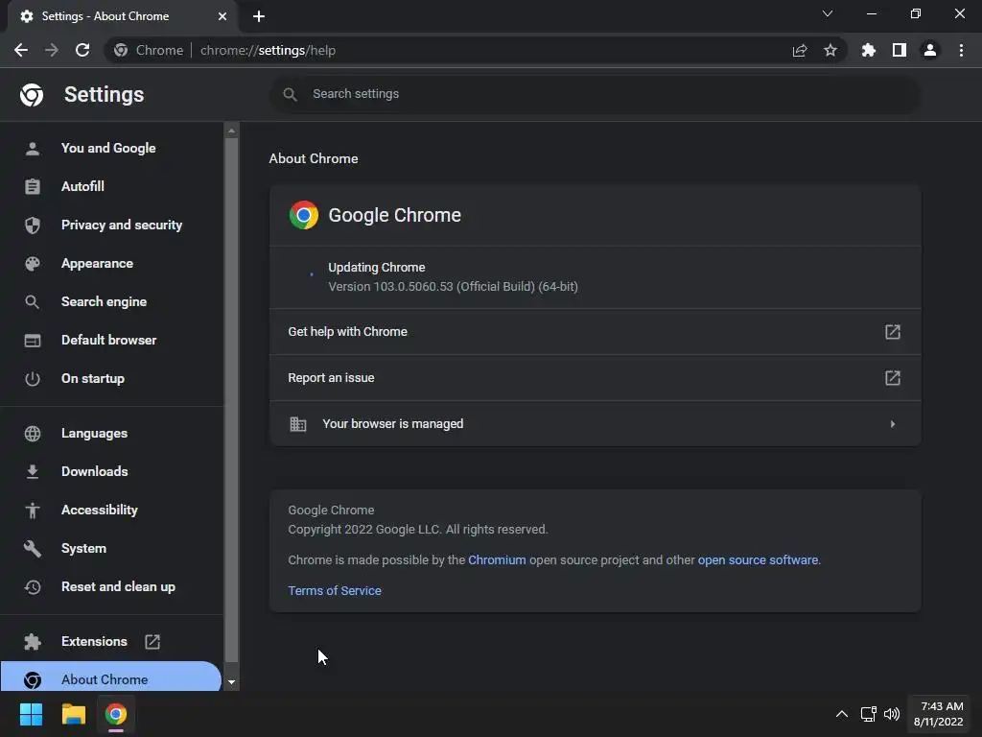Open Report an issue
This screenshot has width=982, height=737.
[595, 378]
